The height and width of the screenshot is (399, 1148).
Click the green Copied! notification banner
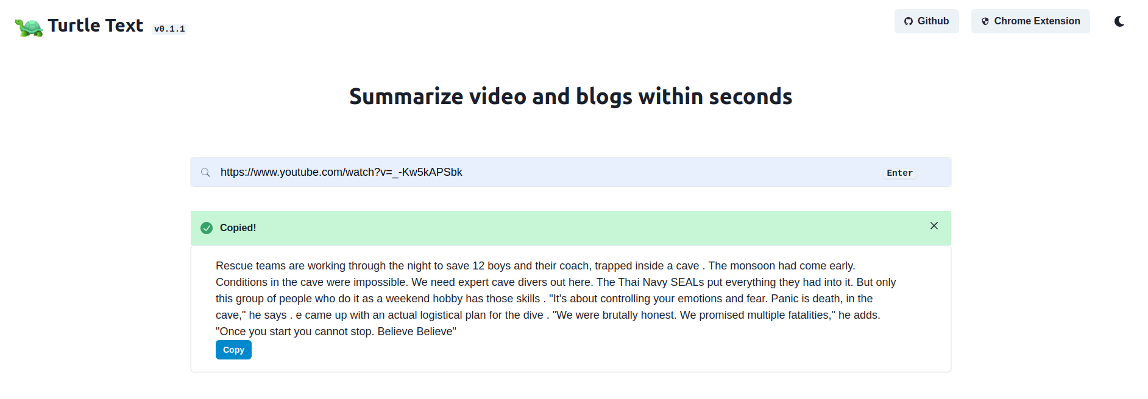[571, 228]
